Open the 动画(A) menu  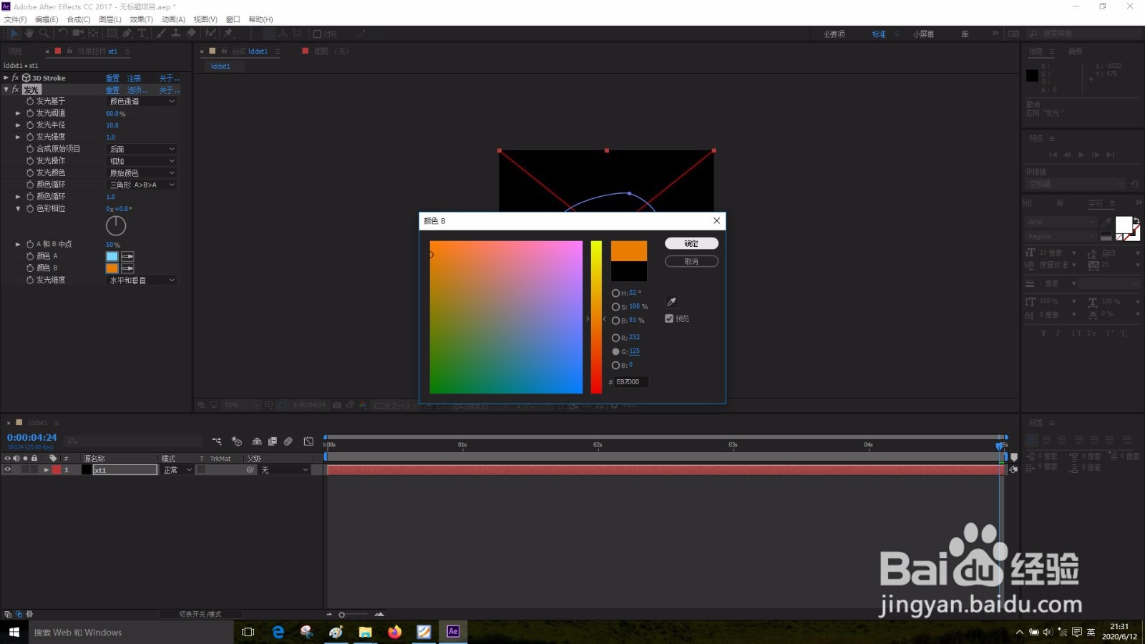pyautogui.click(x=173, y=19)
